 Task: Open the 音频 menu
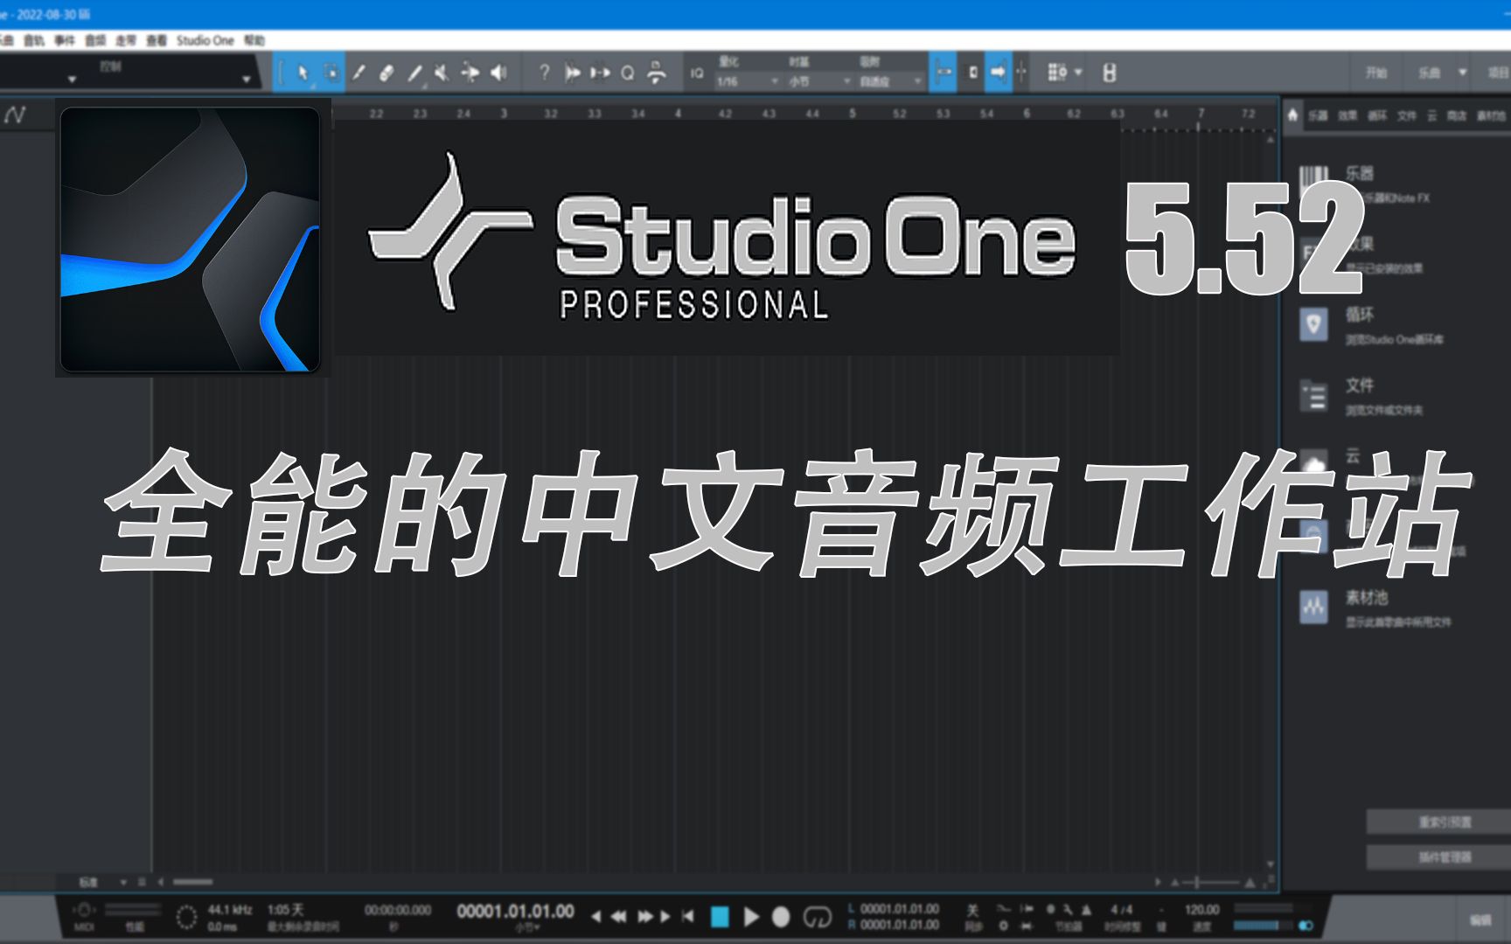94,40
